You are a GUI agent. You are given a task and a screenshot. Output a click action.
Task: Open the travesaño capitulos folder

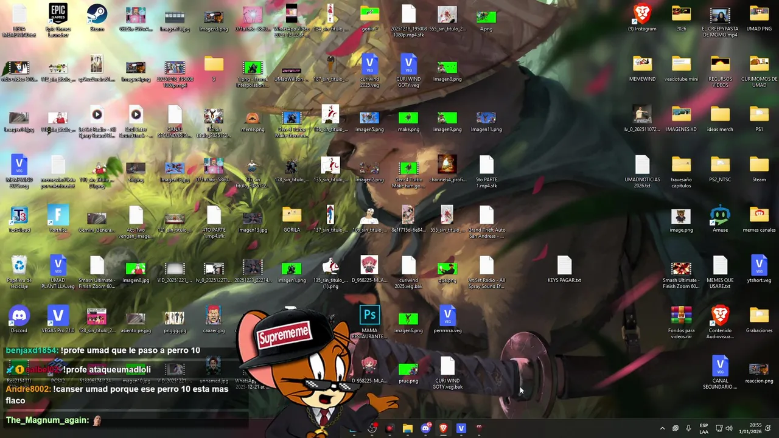[681, 172]
